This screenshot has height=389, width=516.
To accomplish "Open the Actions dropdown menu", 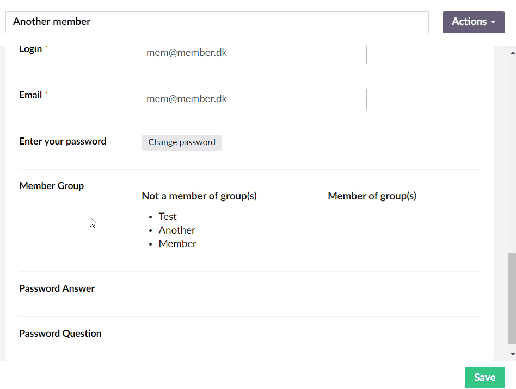I will pos(472,22).
